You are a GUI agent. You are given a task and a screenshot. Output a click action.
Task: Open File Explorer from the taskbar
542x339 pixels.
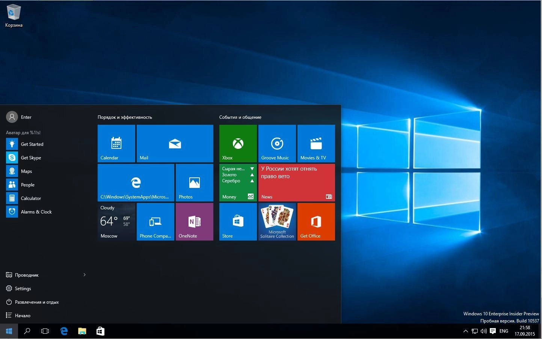pos(82,331)
